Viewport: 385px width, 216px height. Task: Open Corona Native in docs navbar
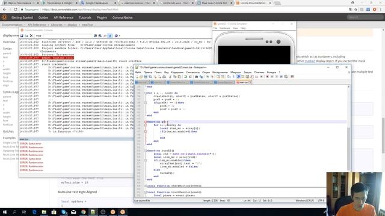pyautogui.click(x=122, y=17)
